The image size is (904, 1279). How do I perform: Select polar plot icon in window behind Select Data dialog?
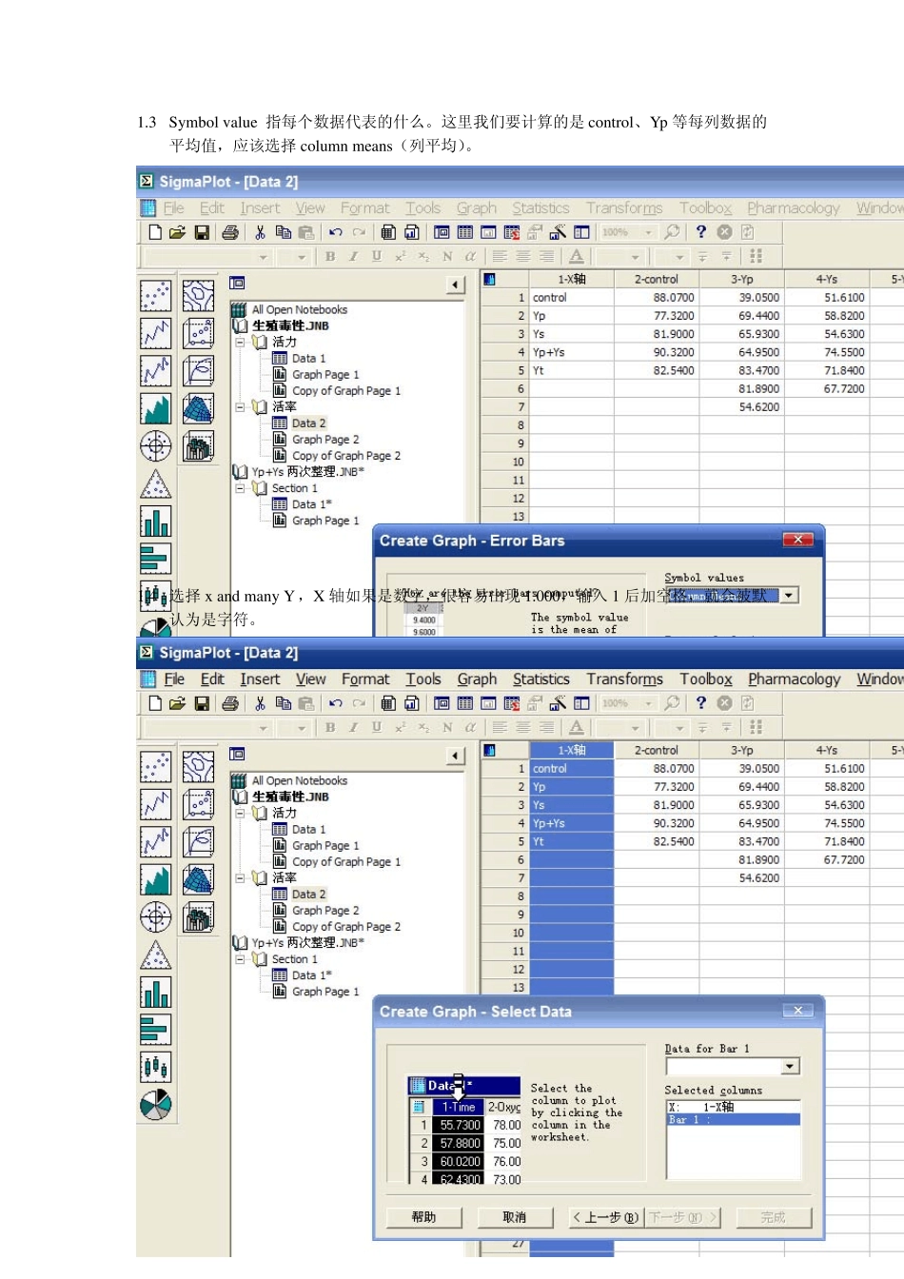point(155,917)
